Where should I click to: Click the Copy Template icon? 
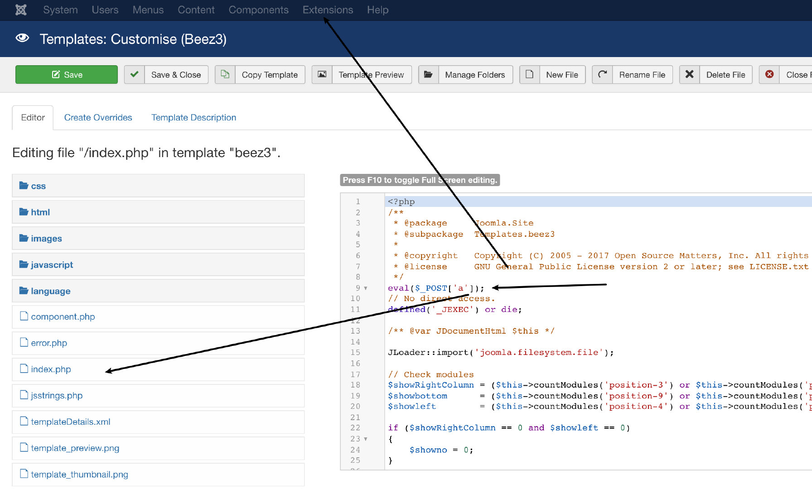tap(225, 74)
